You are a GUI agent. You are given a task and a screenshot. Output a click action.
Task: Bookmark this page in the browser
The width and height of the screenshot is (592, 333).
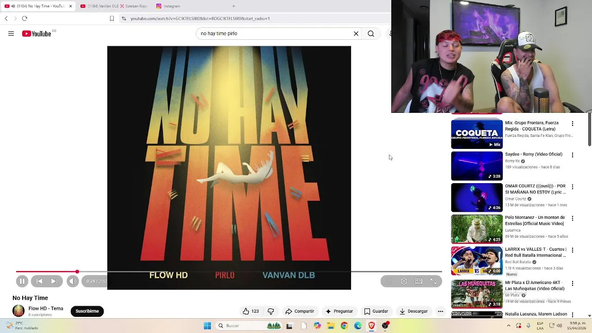112,18
